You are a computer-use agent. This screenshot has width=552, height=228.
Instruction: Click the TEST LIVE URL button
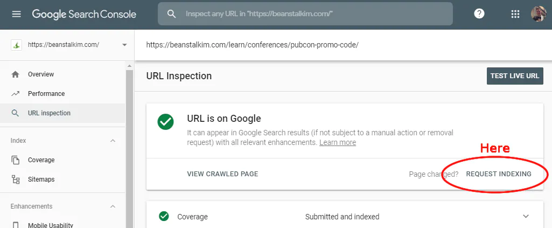515,76
